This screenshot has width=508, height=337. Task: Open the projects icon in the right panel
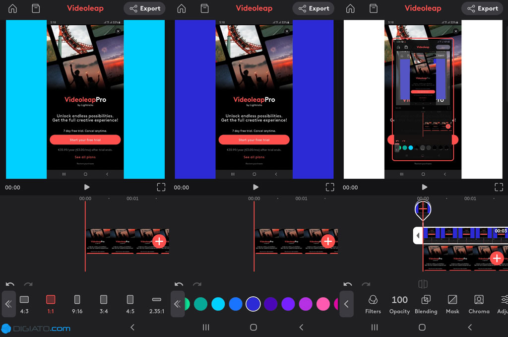[x=374, y=8]
